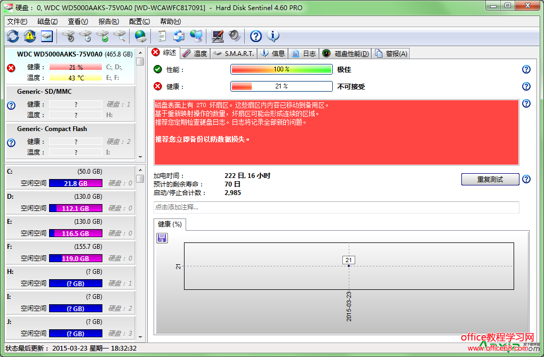544x357 pixels.
Task: Click the disk list scroll up arrow
Action: click(x=140, y=53)
